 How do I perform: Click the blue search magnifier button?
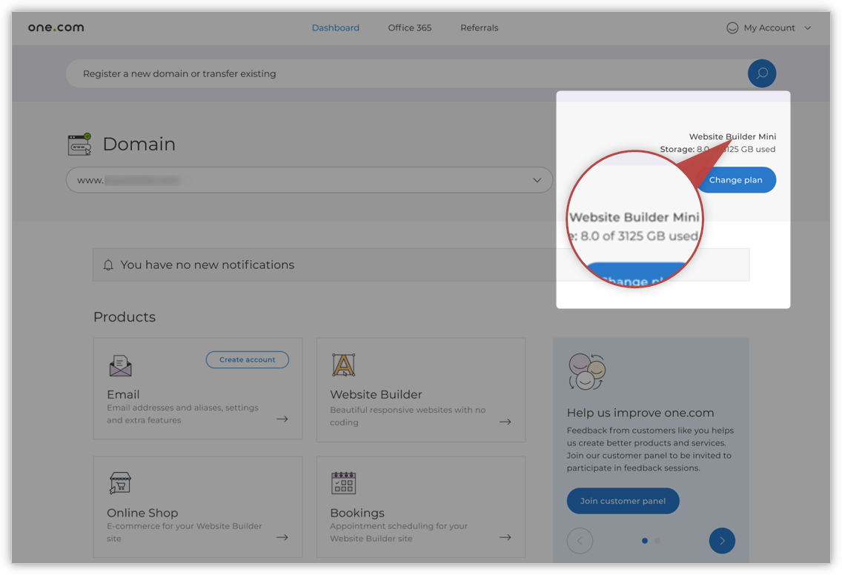pyautogui.click(x=761, y=73)
